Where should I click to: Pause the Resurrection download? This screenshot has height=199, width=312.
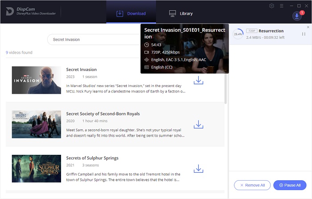(x=304, y=34)
